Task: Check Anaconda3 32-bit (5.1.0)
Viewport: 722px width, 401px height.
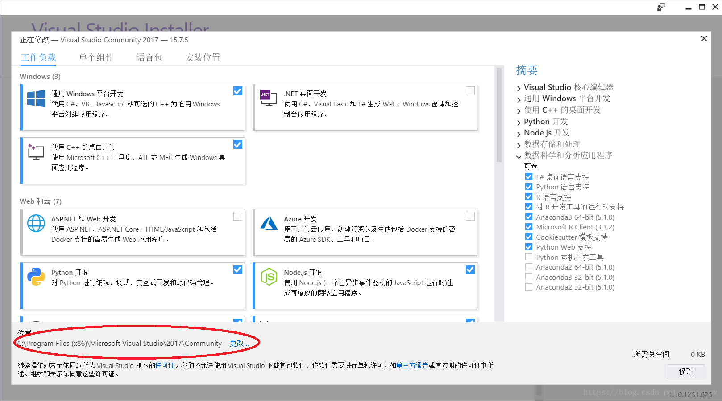Action: 529,277
